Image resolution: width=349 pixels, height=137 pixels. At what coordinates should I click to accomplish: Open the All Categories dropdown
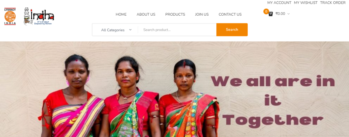[x=116, y=30]
